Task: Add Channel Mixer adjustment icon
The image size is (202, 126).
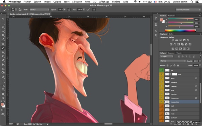Action: [186, 44]
